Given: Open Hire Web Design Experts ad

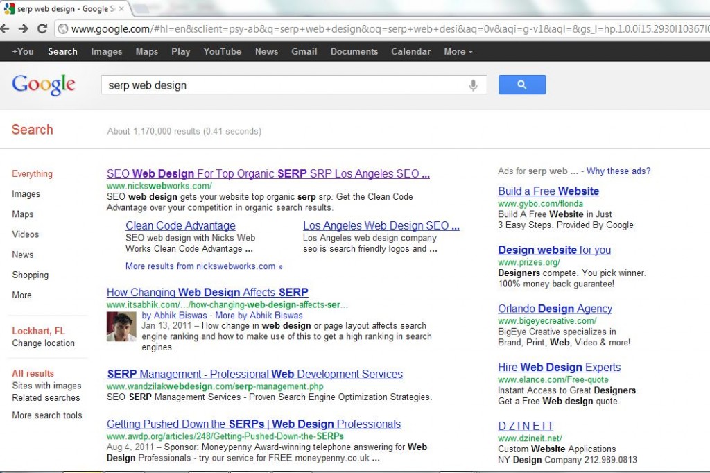Looking at the screenshot, I should (x=560, y=368).
